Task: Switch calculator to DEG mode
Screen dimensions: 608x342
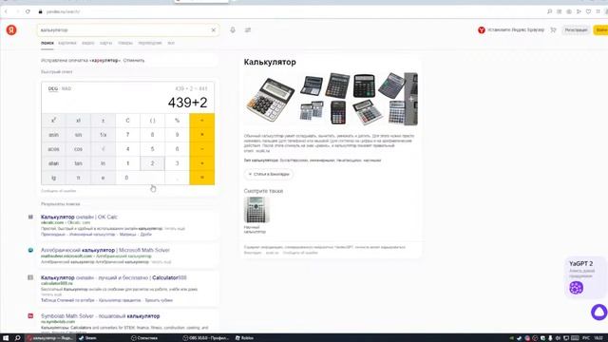Action: (53, 88)
